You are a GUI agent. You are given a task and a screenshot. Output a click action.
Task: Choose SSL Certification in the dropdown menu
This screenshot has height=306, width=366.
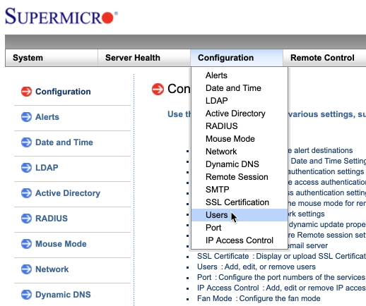pos(237,202)
